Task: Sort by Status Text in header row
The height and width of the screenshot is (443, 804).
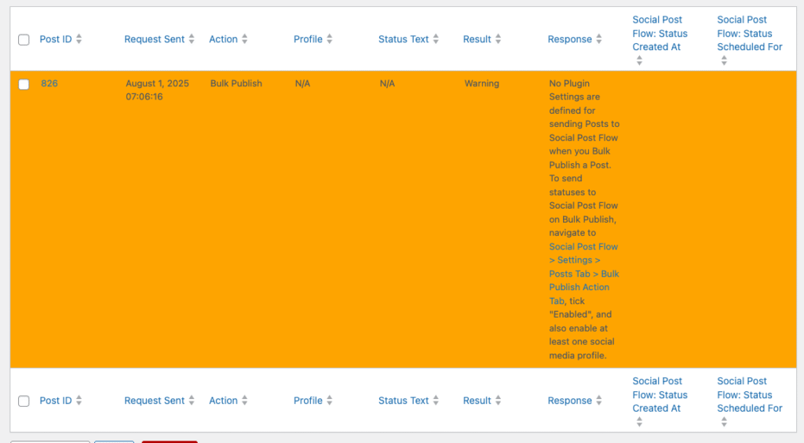Action: [x=404, y=39]
